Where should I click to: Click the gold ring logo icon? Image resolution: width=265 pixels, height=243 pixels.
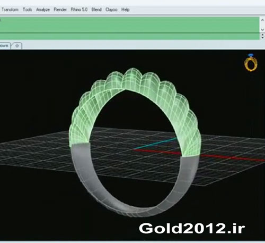point(251,63)
